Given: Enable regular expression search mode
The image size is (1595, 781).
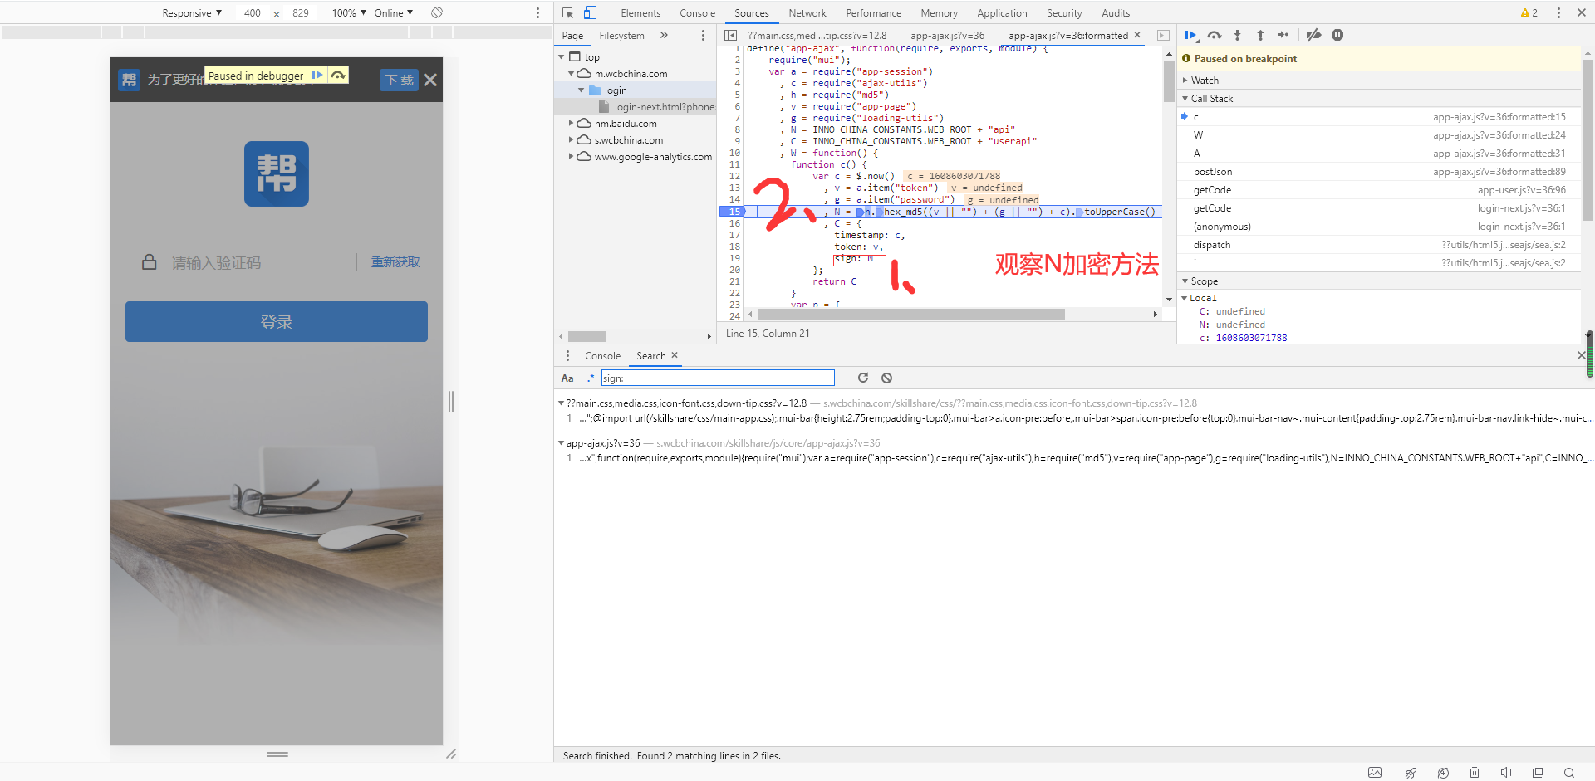Looking at the screenshot, I should point(591,378).
